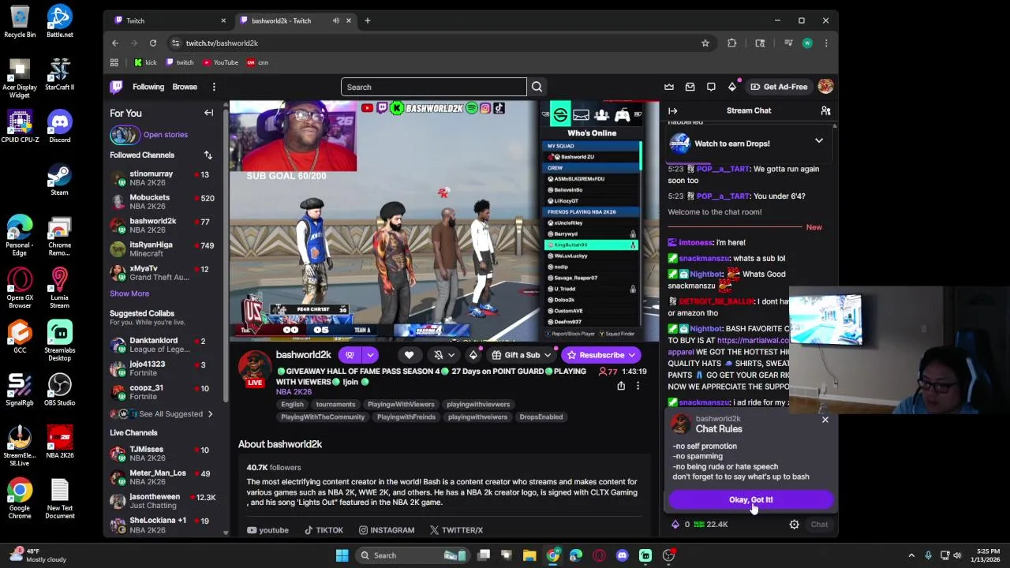Click the Get Ad-Free button
This screenshot has height=568, width=1010.
[779, 87]
